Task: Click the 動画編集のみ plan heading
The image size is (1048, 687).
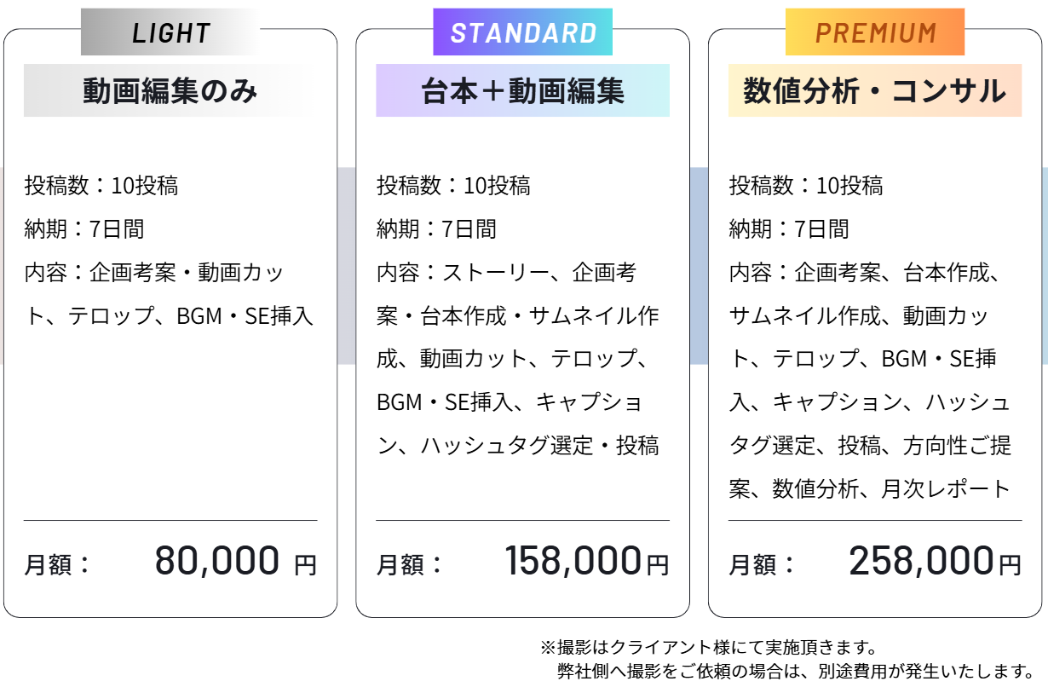Action: tap(170, 90)
